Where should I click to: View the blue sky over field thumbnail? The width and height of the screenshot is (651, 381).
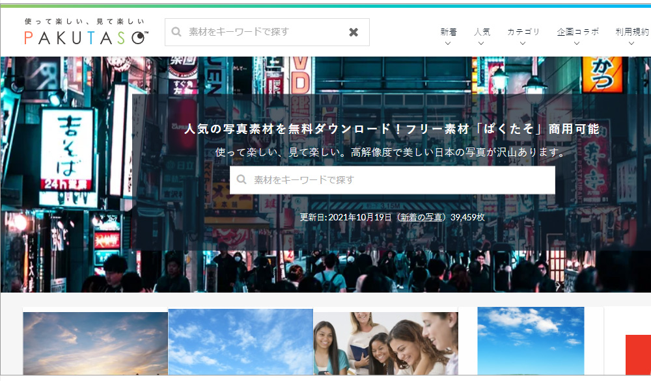coord(531,341)
